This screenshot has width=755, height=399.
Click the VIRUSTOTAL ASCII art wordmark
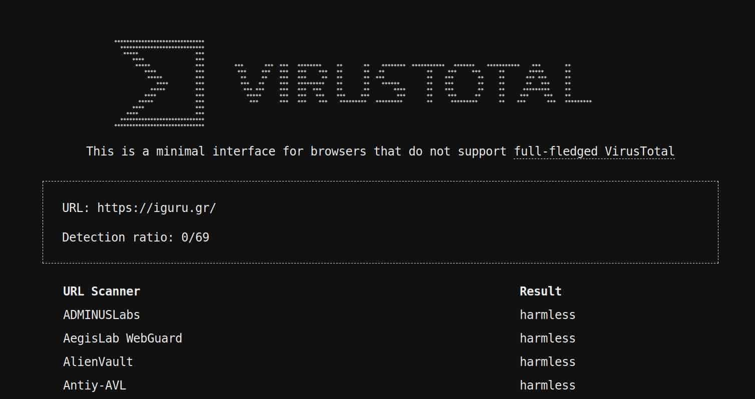(413, 83)
